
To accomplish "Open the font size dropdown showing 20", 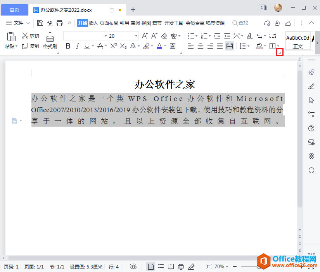I will [x=136, y=36].
